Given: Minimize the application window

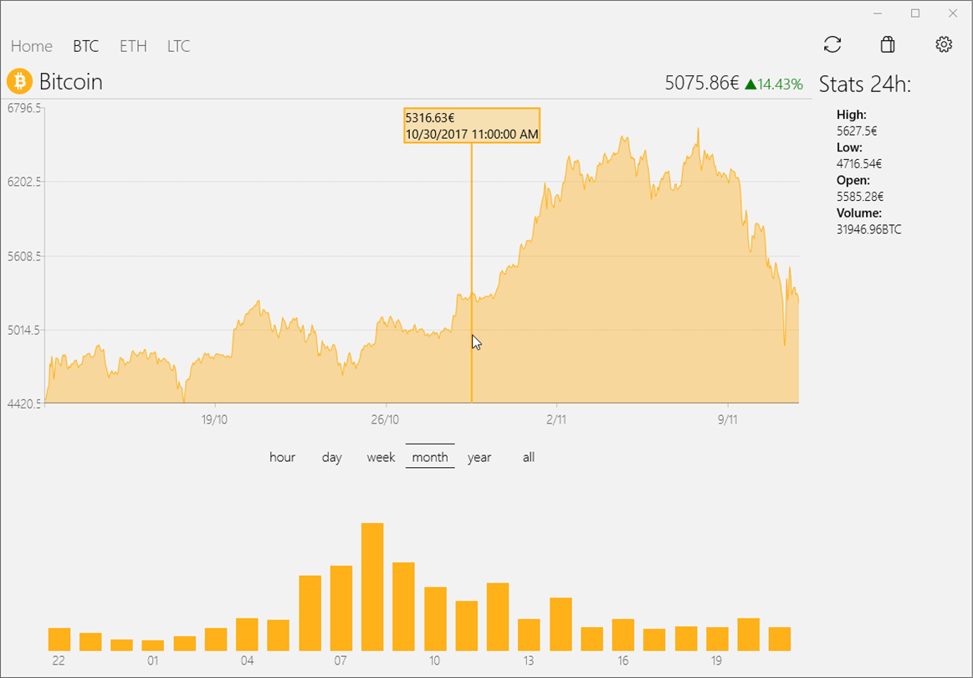Looking at the screenshot, I should (878, 13).
